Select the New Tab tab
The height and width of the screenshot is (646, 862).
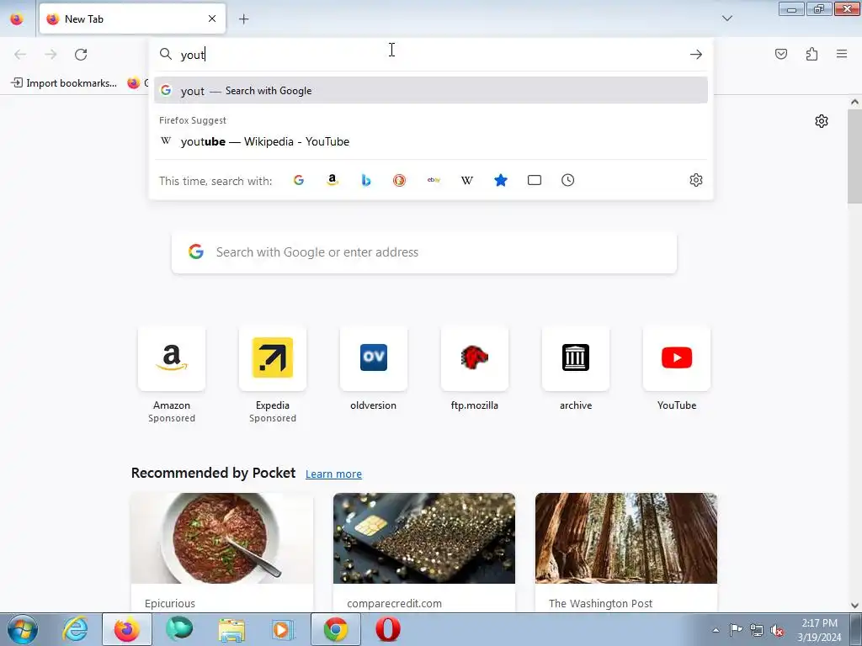coord(132,19)
